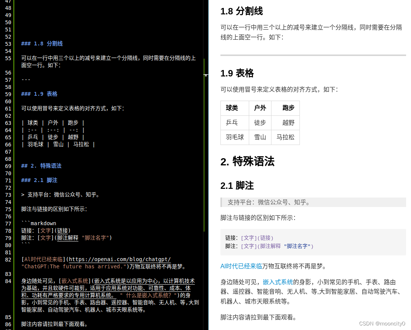
Task: Click the preview code line '链接：[文字](链接)'
Action: (249, 238)
